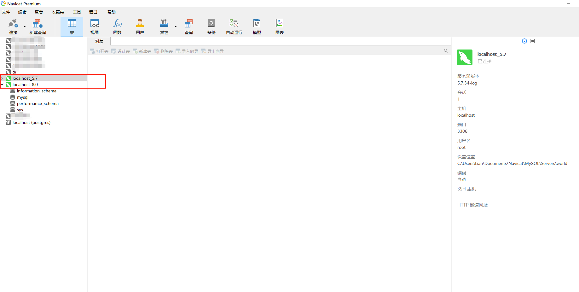
Task: Select localhost (postgres) connection
Action: click(32, 122)
